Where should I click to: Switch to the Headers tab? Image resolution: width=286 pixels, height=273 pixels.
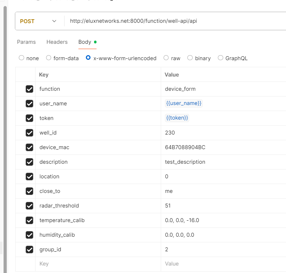coord(57,42)
